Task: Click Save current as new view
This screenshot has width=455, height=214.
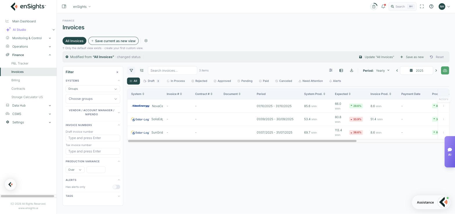Action: point(113,41)
